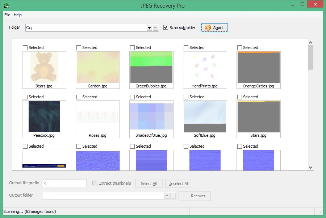Viewport: 326px width, 218px height.
Task: Minimize the JPEG Recovery Pro window
Action: (x=293, y=4)
